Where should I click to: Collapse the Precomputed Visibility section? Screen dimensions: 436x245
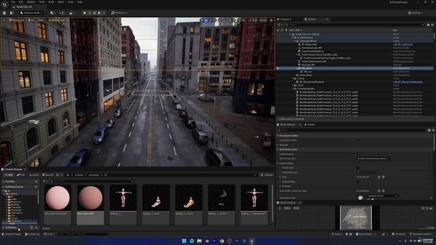(278, 135)
